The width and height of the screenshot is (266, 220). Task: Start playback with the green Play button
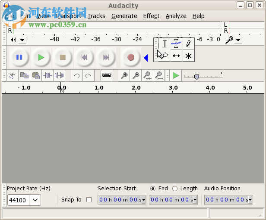click(41, 58)
